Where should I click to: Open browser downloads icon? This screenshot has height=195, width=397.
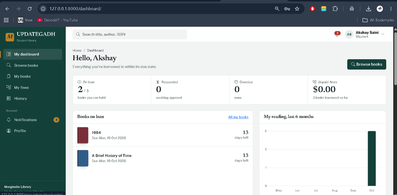coord(368,9)
